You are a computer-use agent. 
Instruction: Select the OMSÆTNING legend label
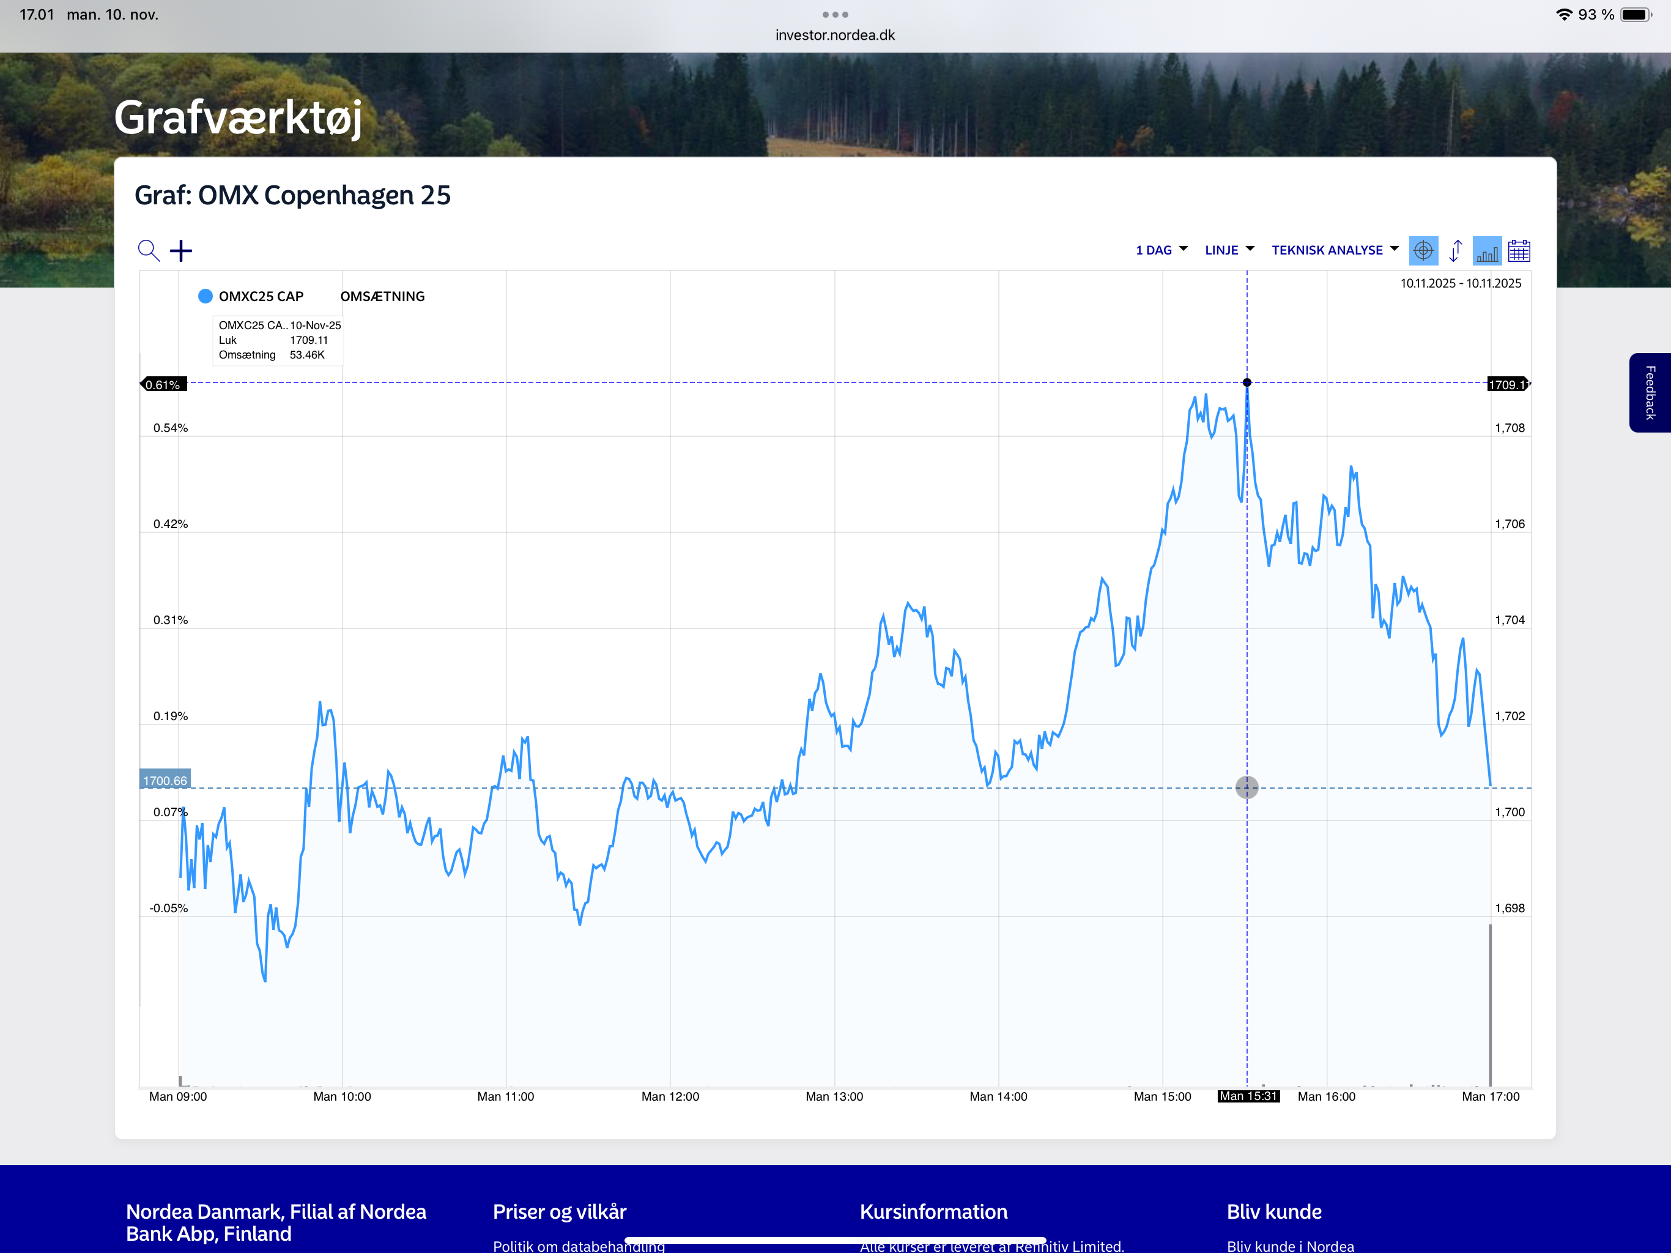[x=382, y=296]
